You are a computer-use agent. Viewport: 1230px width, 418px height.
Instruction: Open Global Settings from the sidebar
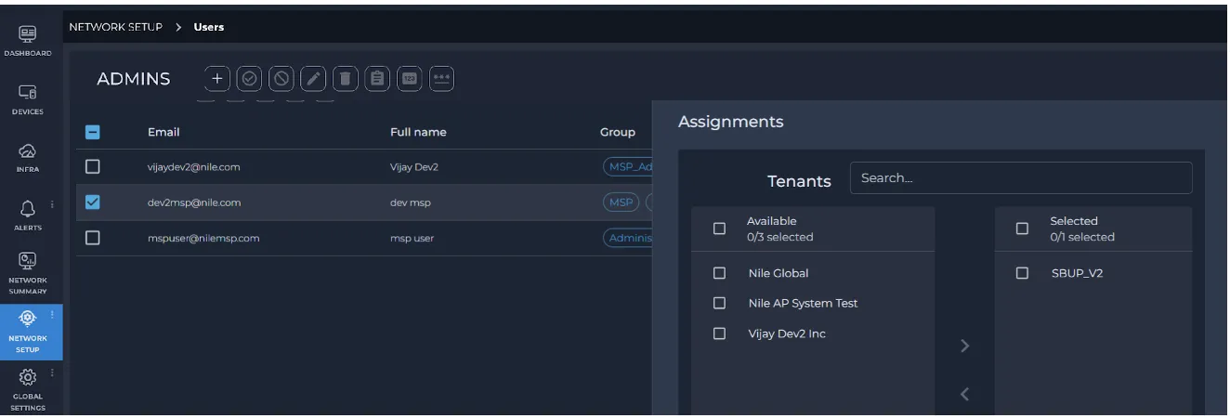coord(28,389)
